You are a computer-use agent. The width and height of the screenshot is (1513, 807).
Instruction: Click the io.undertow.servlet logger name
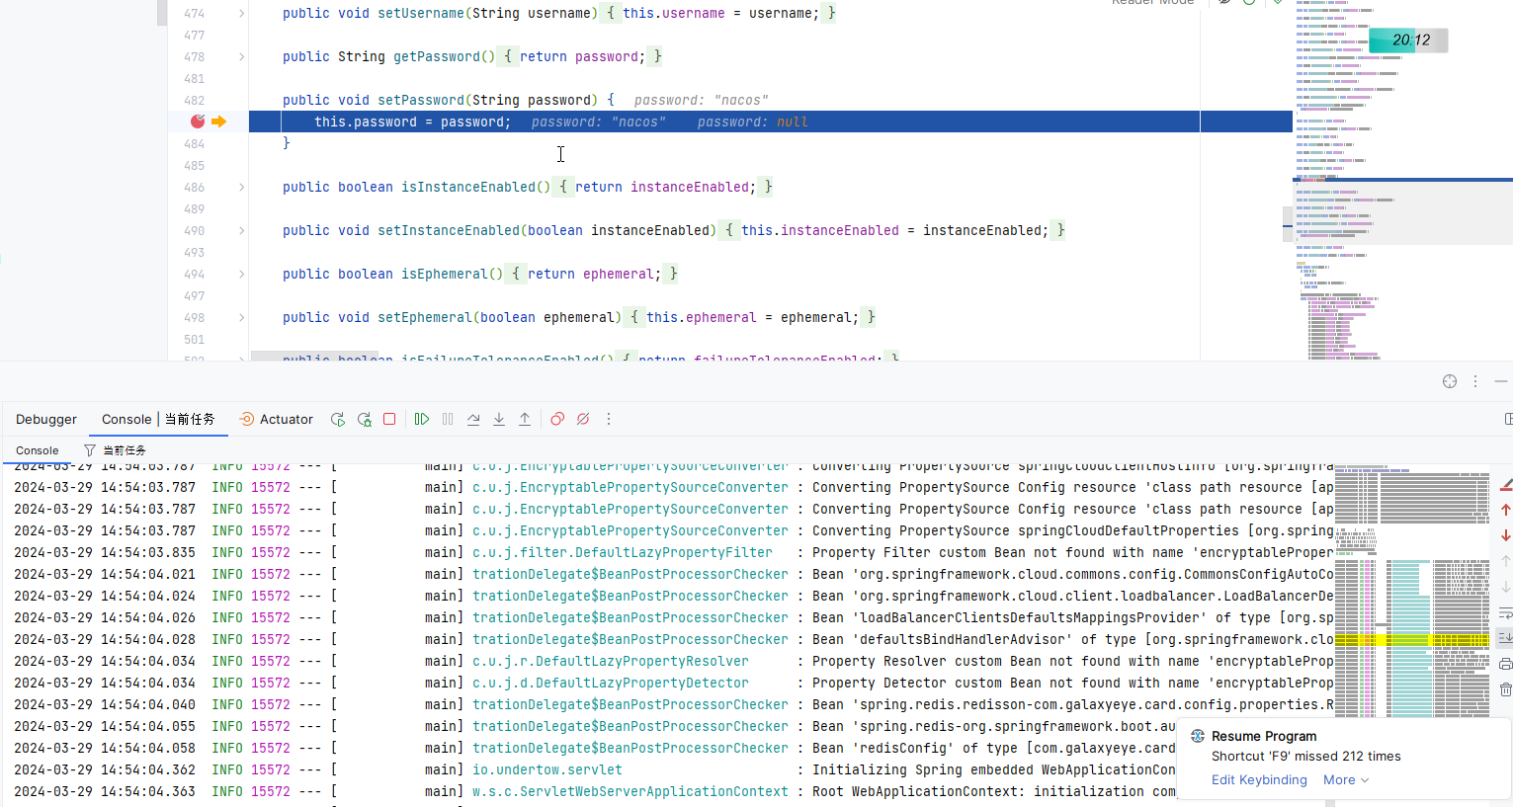[x=547, y=769]
